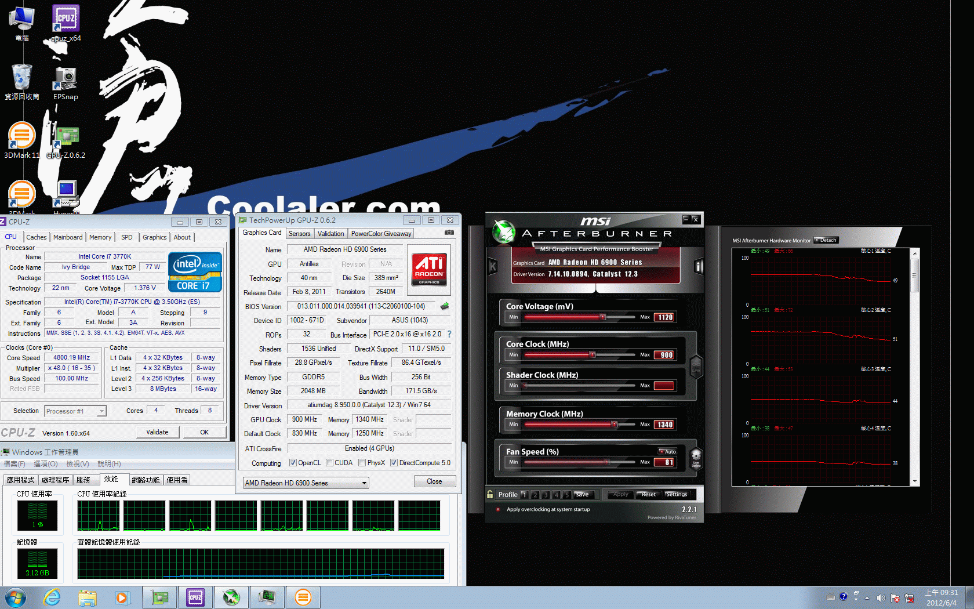Click Bus Interface question mark help
The image size is (974, 609).
(x=449, y=334)
